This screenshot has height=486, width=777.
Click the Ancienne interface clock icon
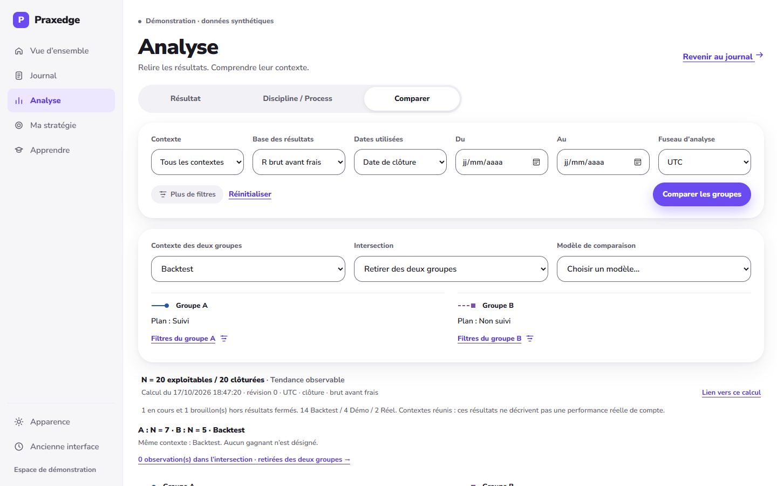(19, 447)
